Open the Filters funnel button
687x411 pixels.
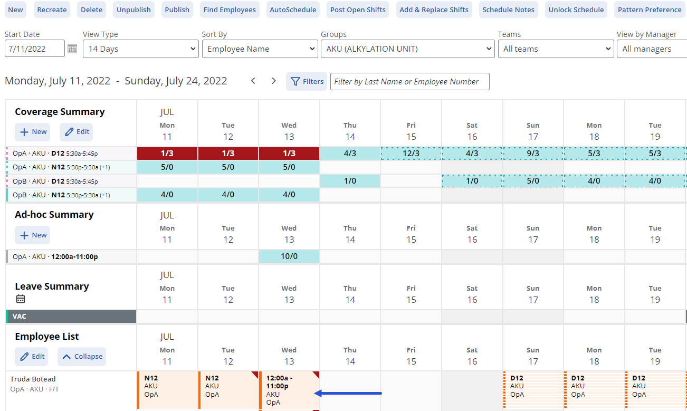(307, 81)
